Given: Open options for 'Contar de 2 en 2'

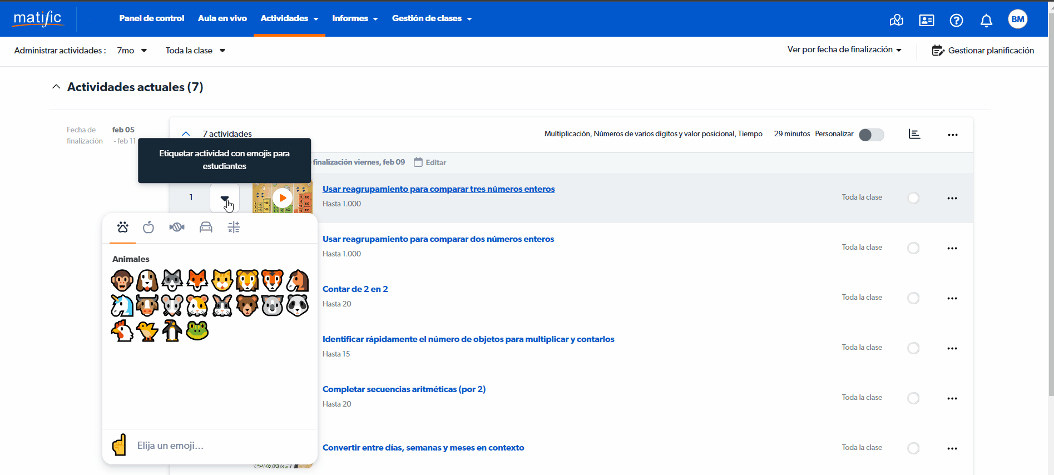Looking at the screenshot, I should pyautogui.click(x=952, y=298).
